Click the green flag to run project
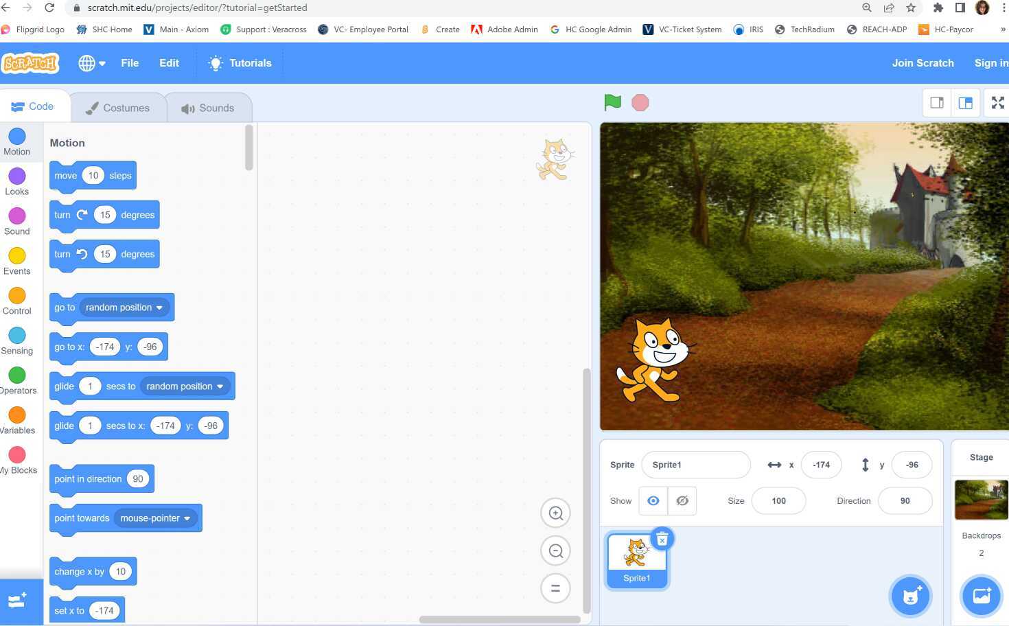 coord(612,102)
